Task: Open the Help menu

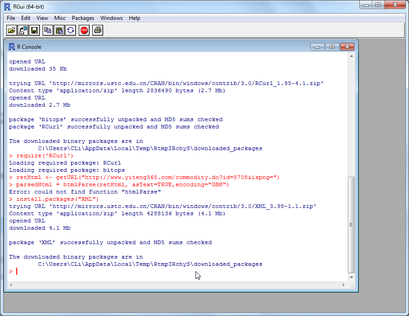Action: (x=134, y=18)
